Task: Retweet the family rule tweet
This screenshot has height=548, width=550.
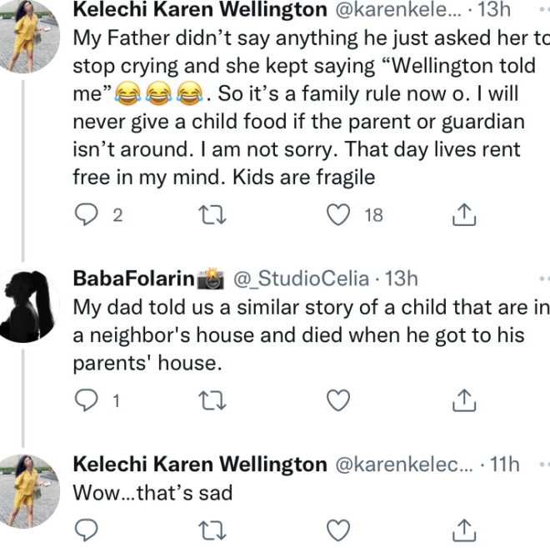Action: [x=212, y=215]
